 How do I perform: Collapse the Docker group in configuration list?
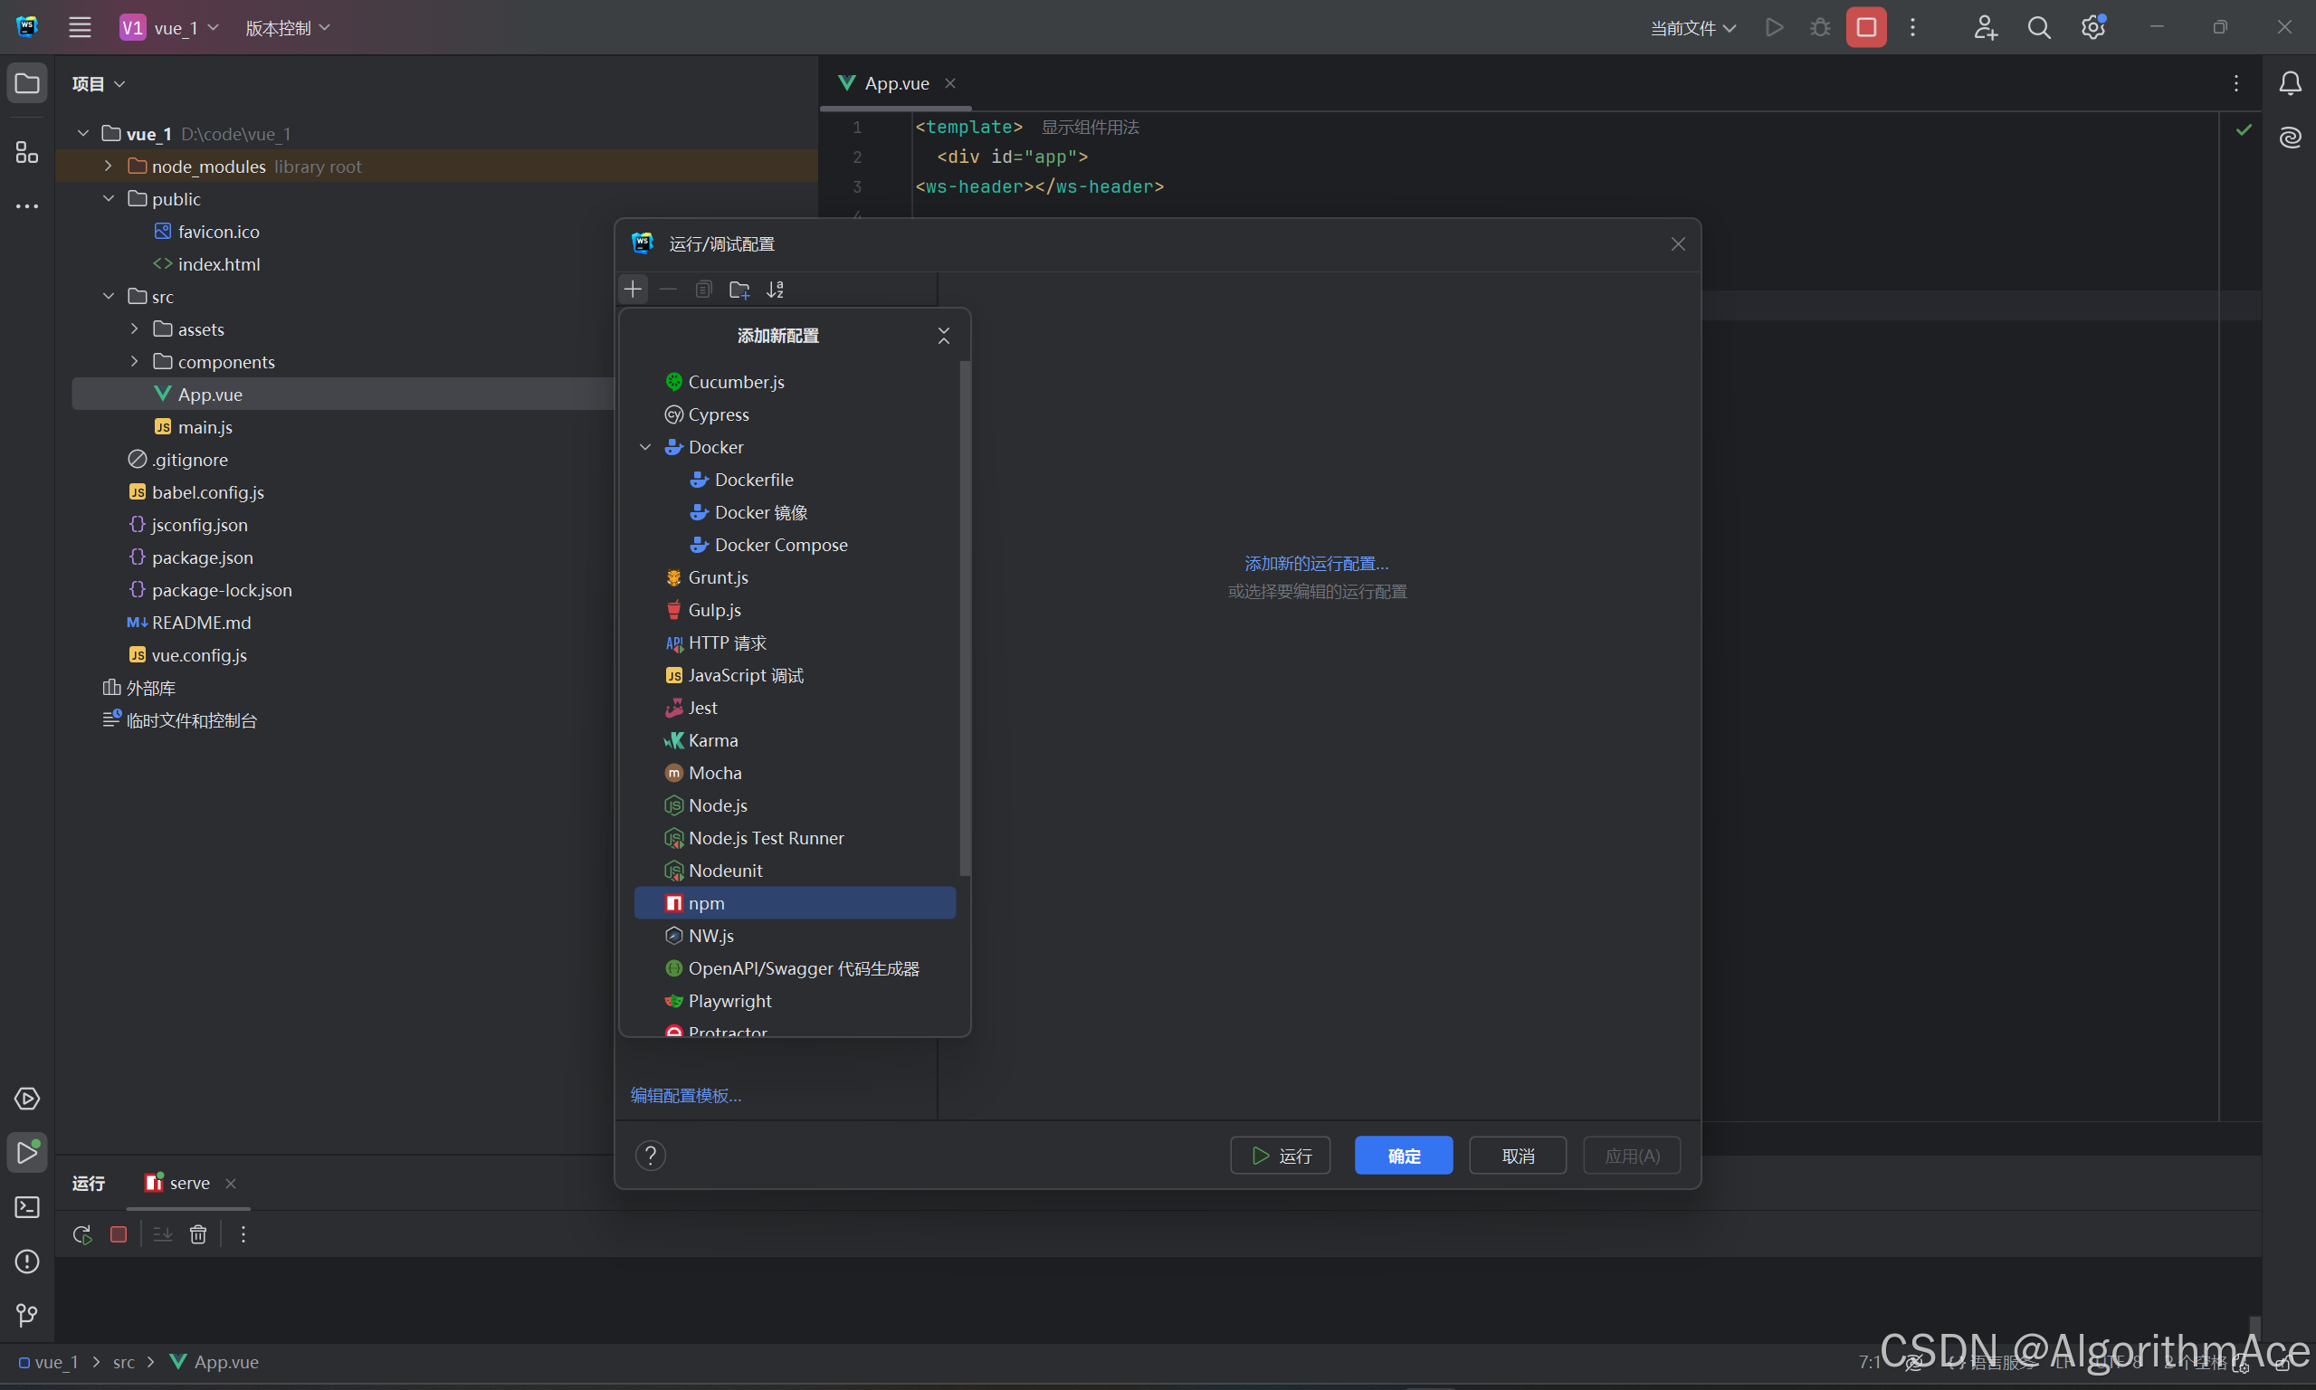(645, 447)
